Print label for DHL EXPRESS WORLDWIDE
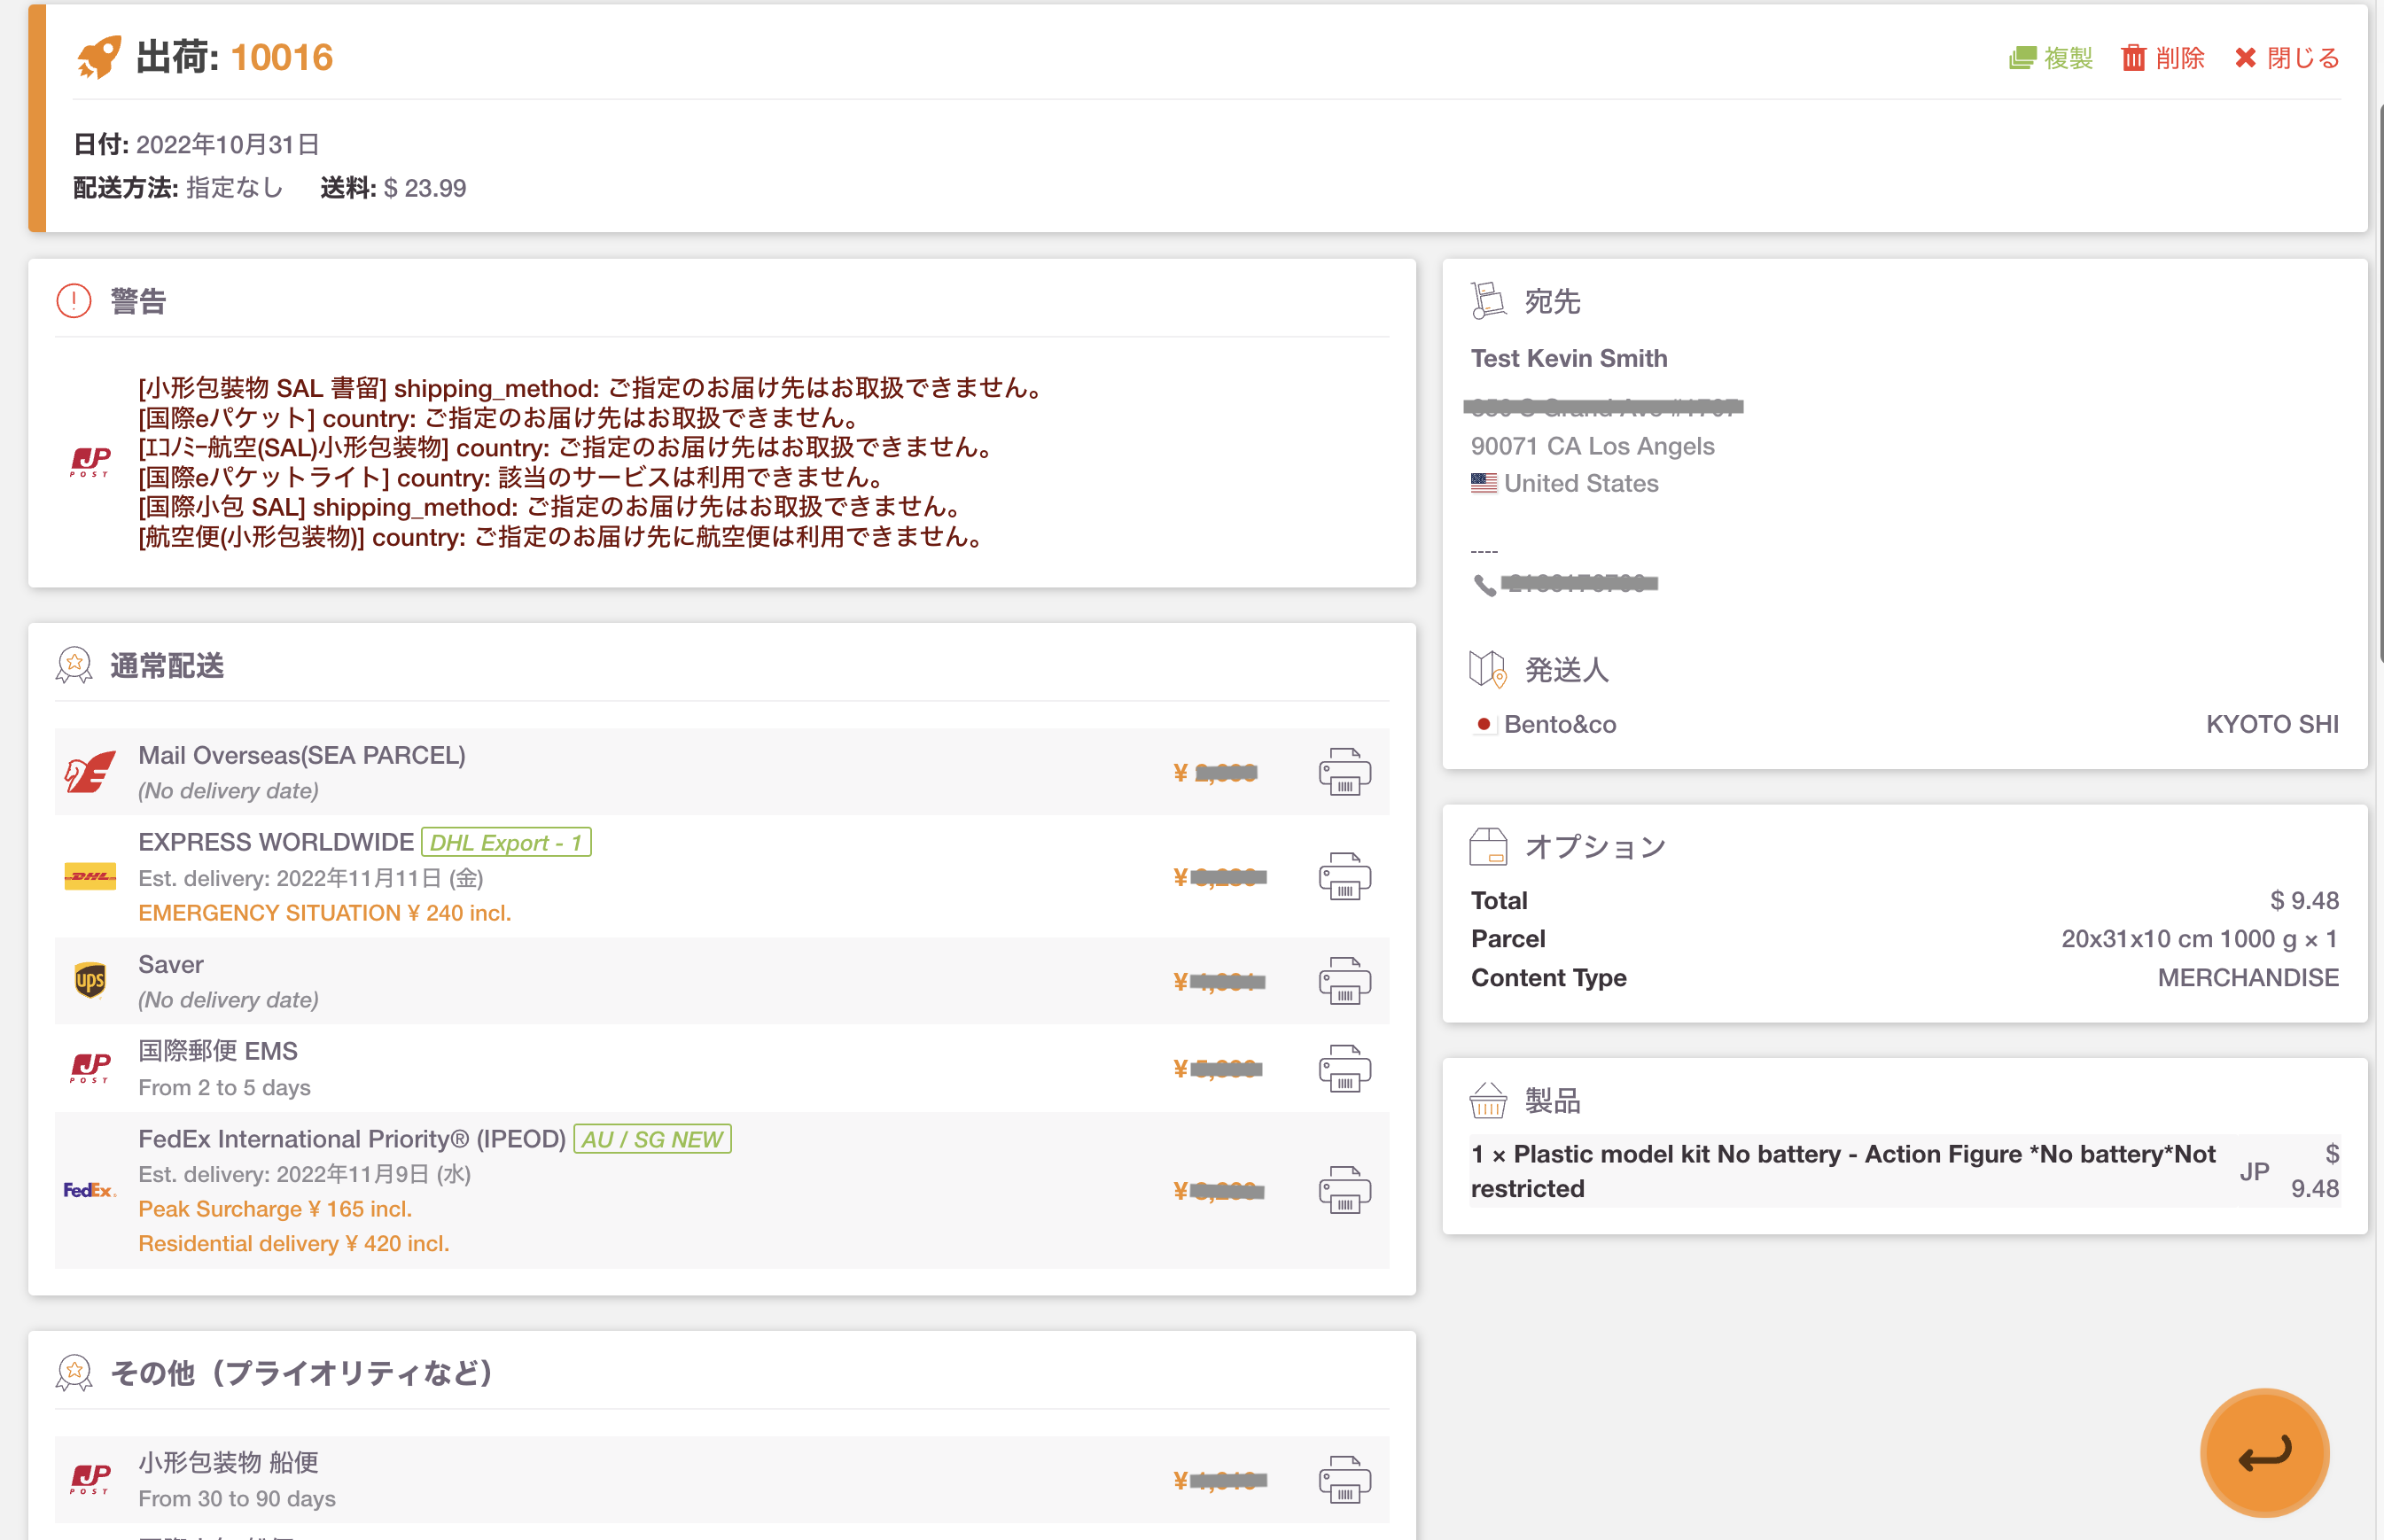 click(1344, 876)
